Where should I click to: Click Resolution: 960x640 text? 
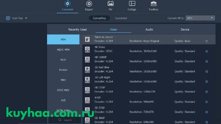tap(141, 102)
